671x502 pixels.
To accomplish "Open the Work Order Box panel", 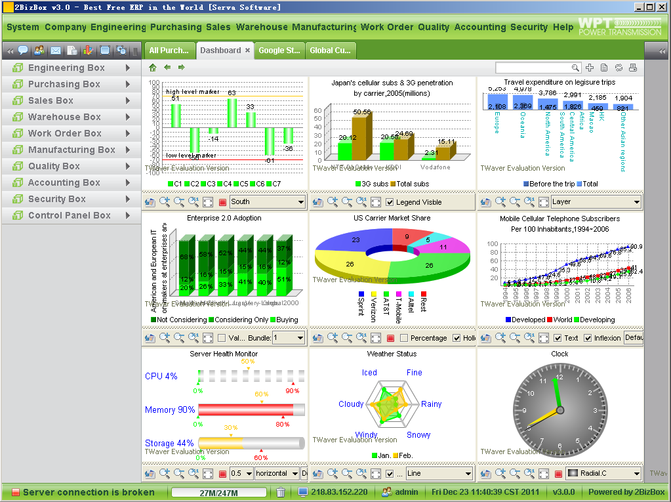I will coord(71,133).
